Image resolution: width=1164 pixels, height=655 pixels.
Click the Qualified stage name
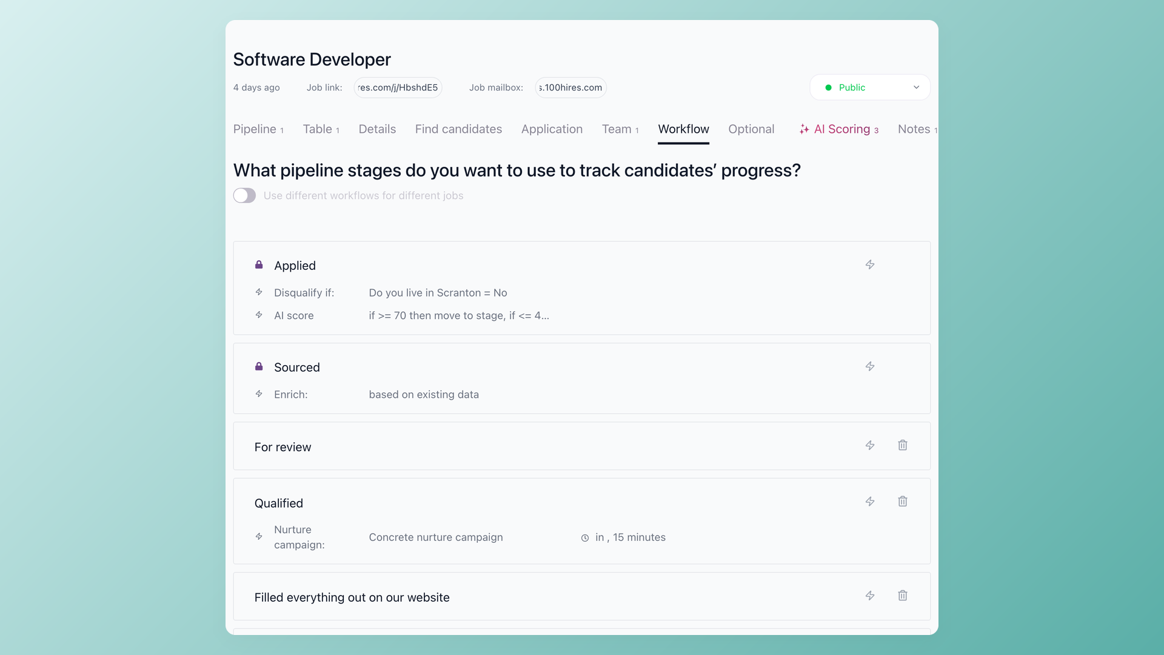pyautogui.click(x=278, y=503)
